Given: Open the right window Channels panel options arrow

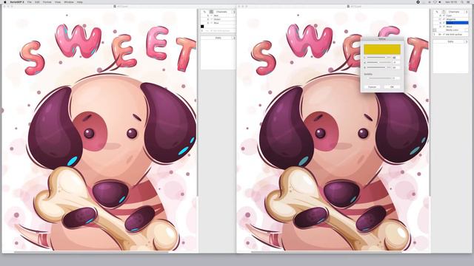Looking at the screenshot, I should tap(467, 12).
